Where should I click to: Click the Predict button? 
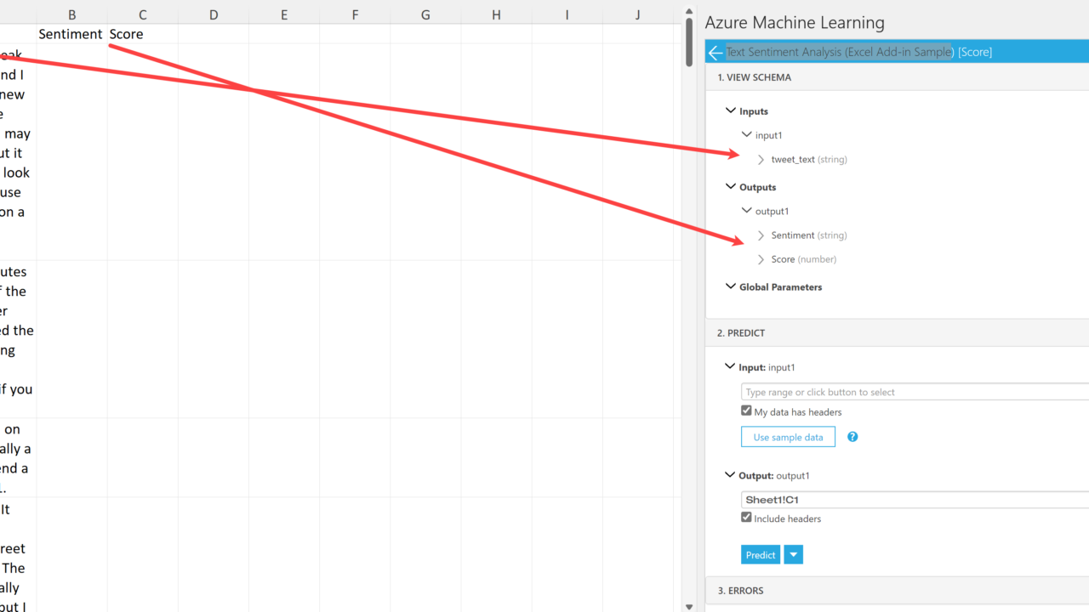[x=761, y=555]
